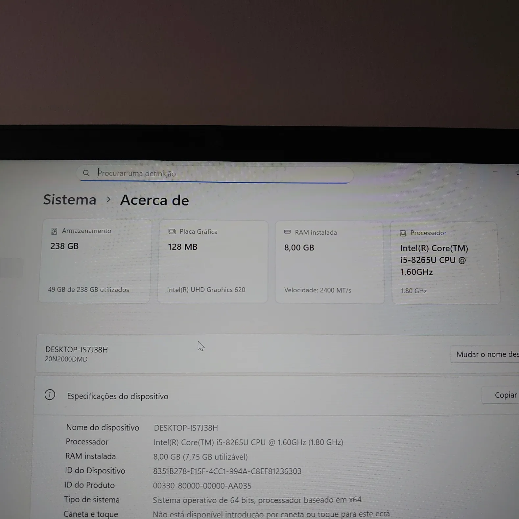Click the Armazenamento disk icon
519x519 pixels.
coord(54,231)
